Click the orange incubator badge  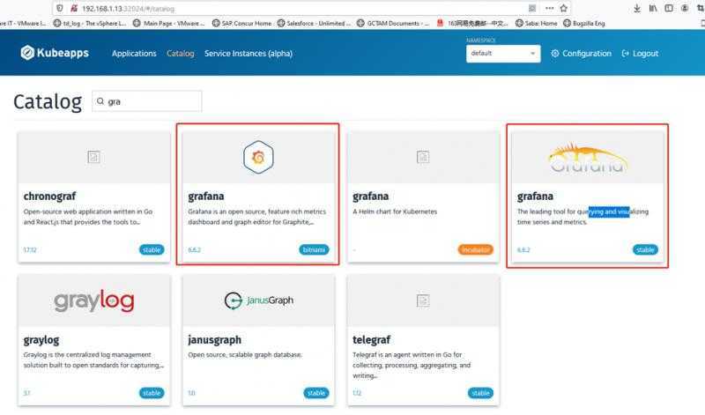(476, 249)
